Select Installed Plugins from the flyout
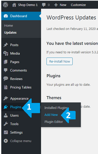This screenshot has height=154, width=98. coord(56,108)
